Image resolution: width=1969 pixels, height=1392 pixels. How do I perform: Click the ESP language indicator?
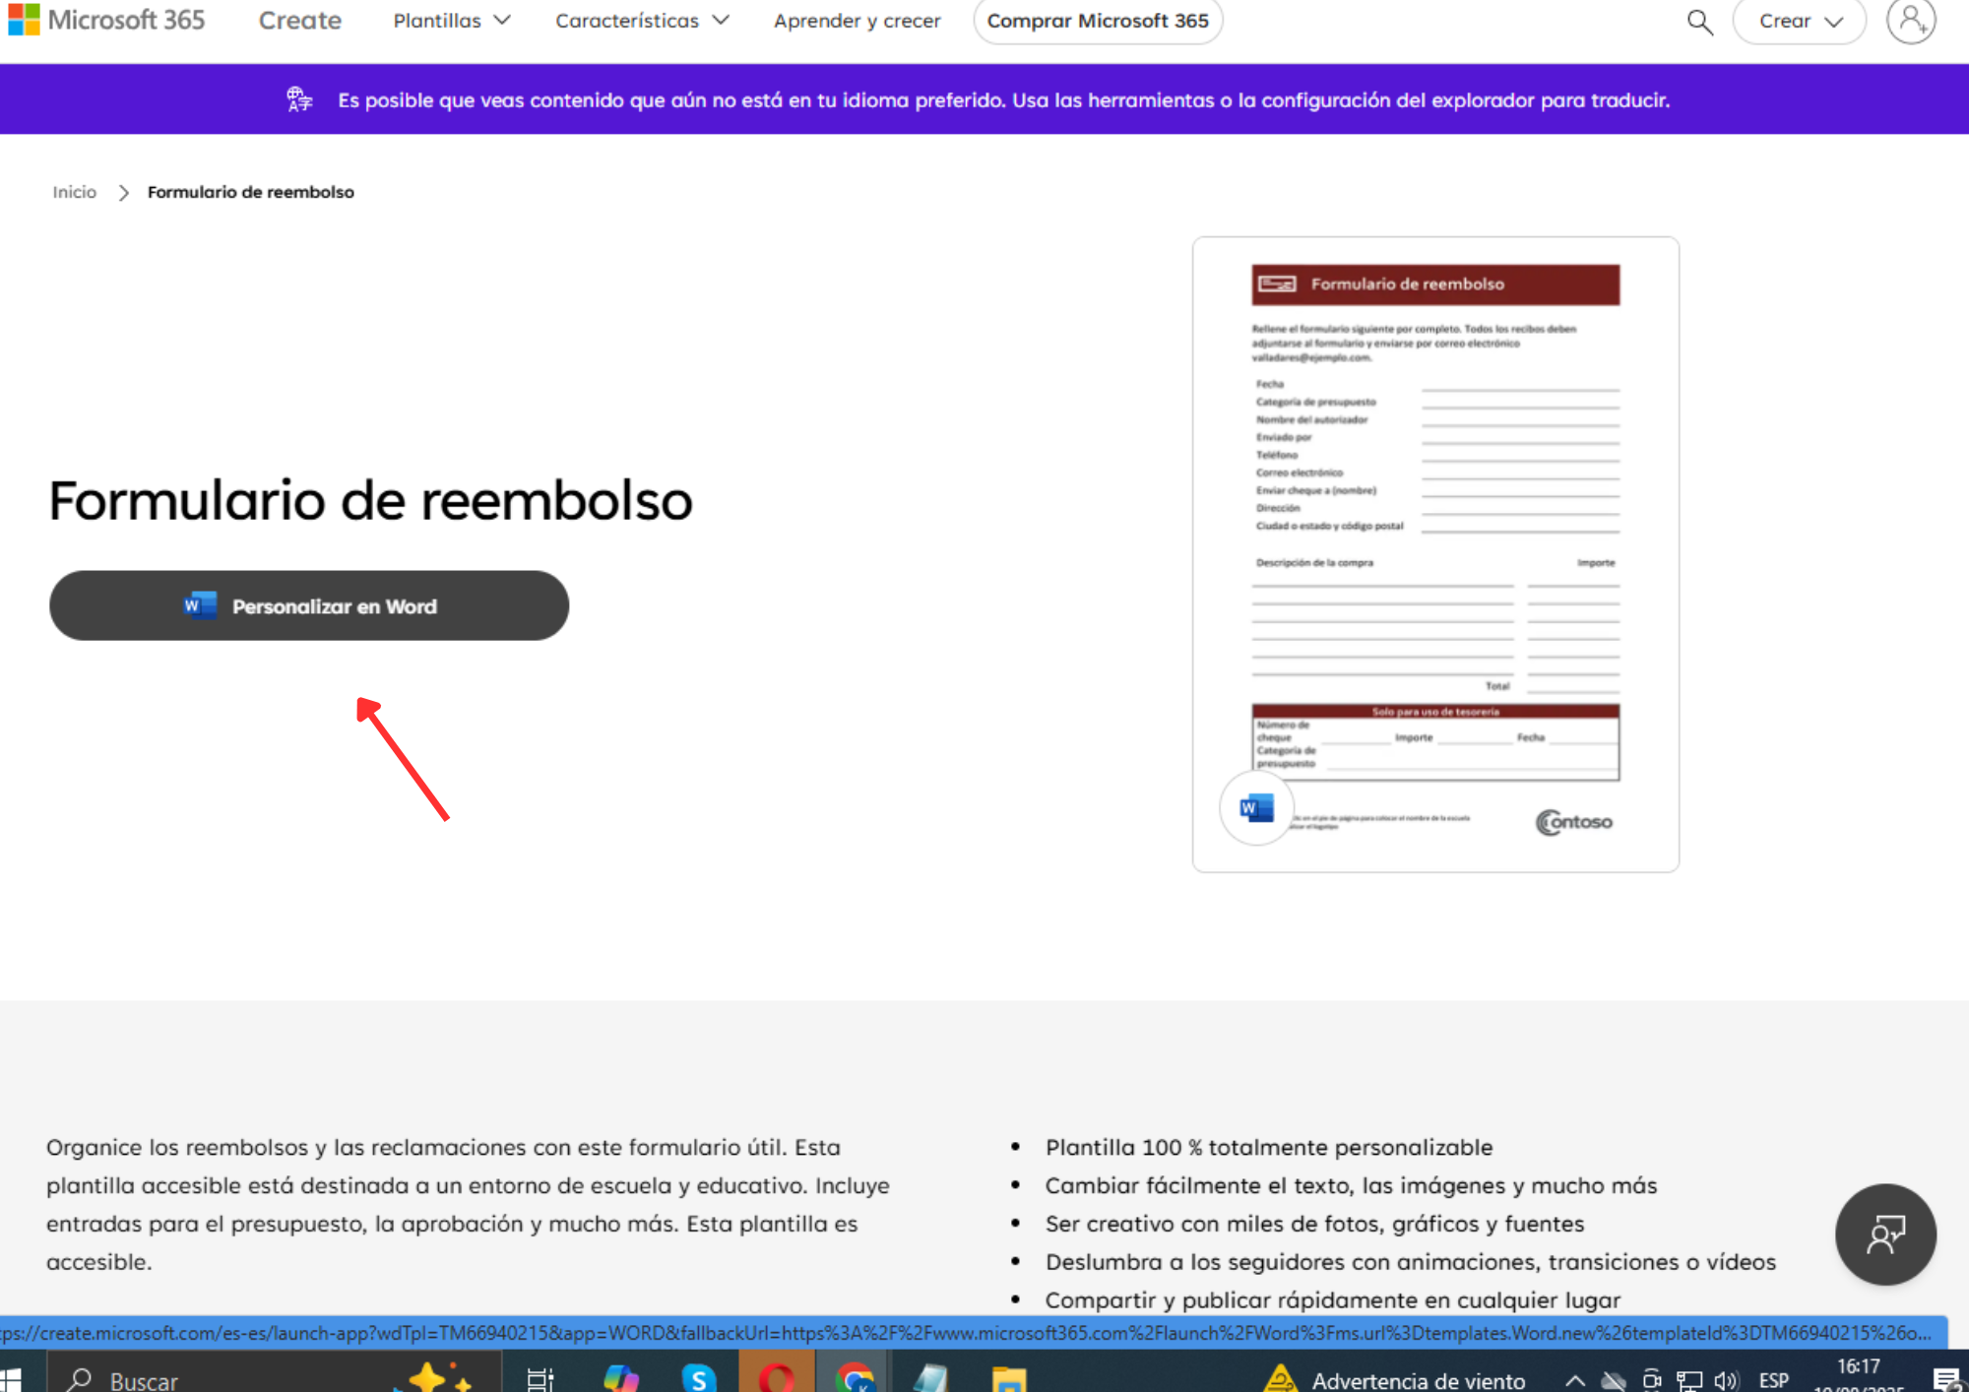click(x=1774, y=1379)
